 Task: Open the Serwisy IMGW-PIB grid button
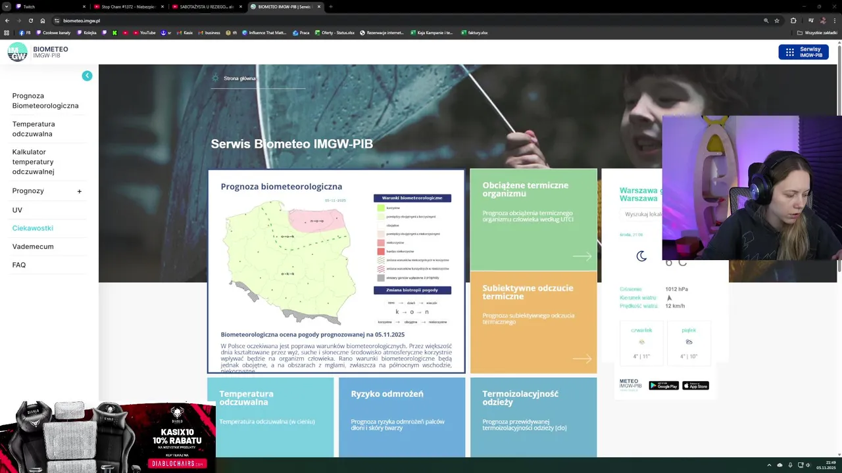pyautogui.click(x=803, y=52)
